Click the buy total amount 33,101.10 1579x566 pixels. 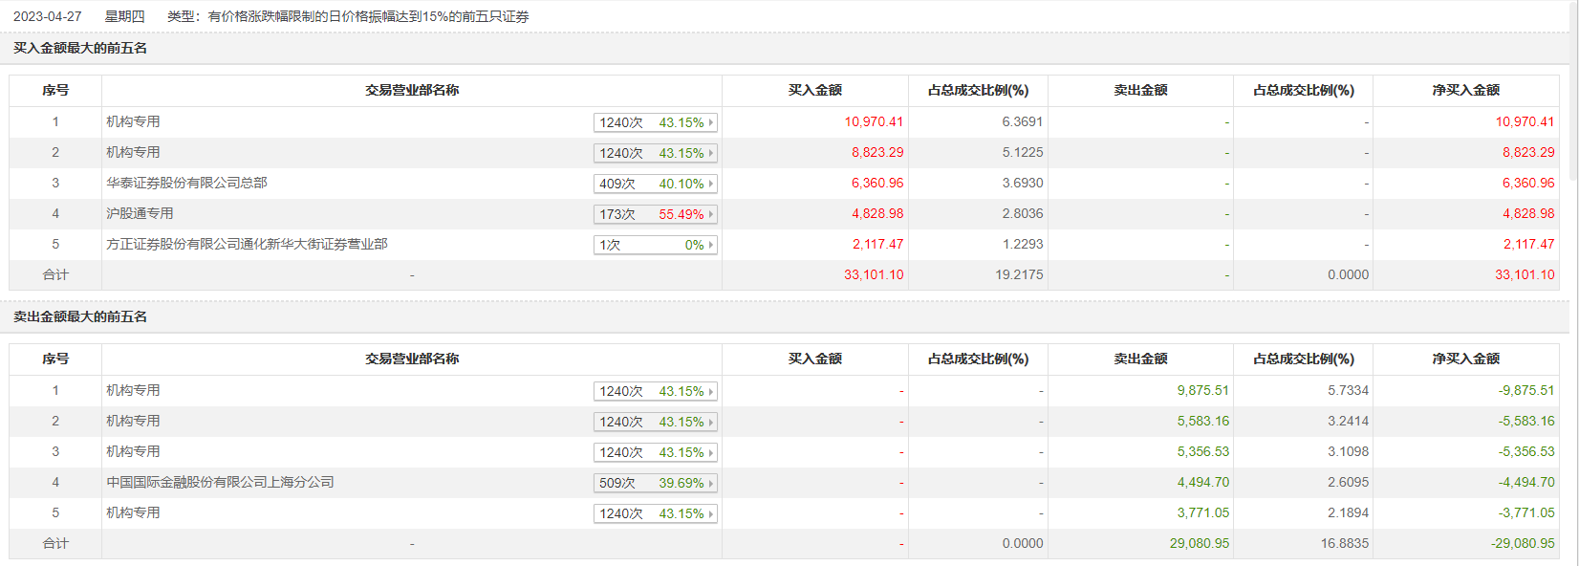point(873,274)
